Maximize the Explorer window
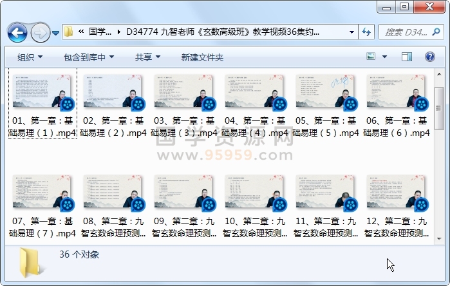Viewport: 450px width, 286px height. (404, 6)
